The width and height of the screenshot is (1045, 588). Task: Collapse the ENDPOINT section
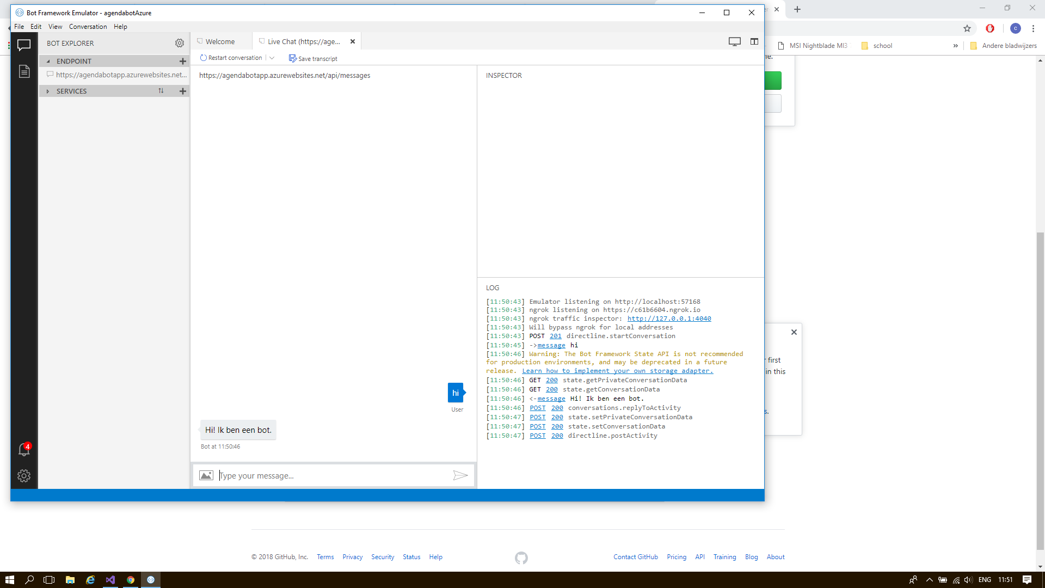pos(48,61)
